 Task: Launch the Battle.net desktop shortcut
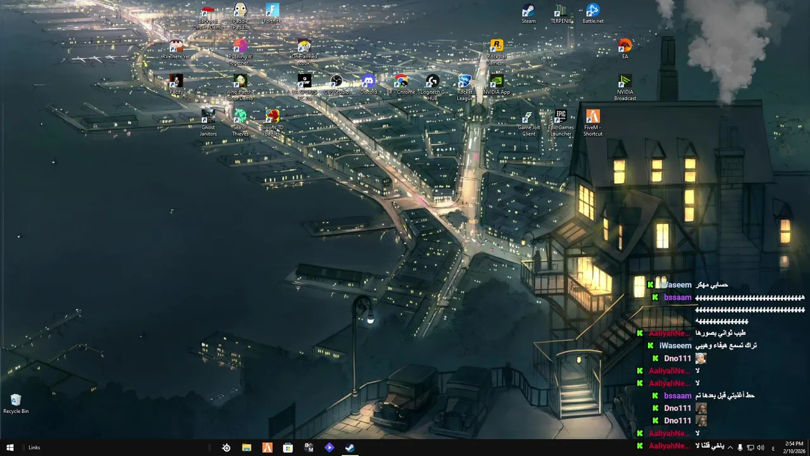pos(593,14)
